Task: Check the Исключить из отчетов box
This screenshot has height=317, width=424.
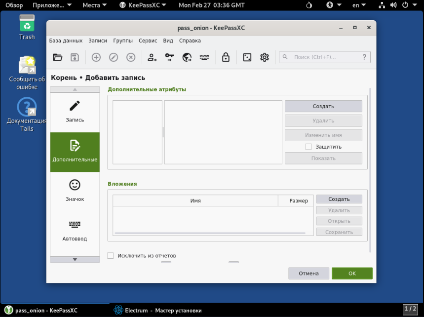Action: click(111, 256)
